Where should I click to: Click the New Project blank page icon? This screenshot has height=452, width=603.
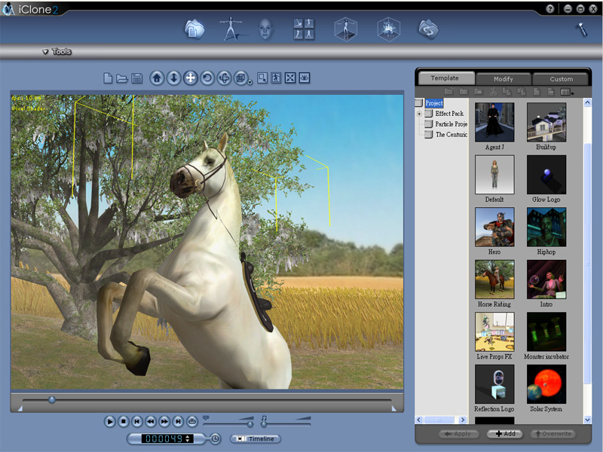tap(108, 78)
